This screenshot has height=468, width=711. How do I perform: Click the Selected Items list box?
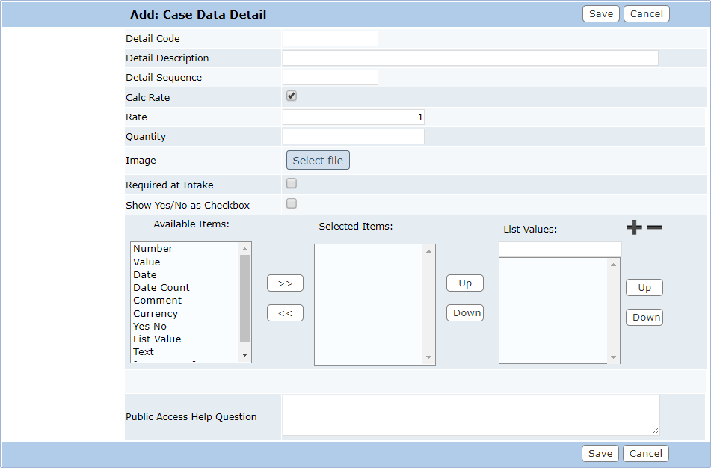tap(375, 305)
